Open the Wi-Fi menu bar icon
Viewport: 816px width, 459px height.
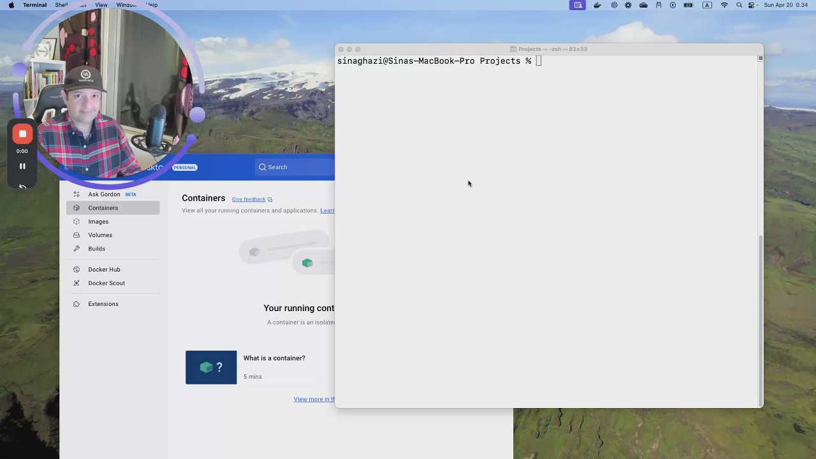tap(724, 5)
